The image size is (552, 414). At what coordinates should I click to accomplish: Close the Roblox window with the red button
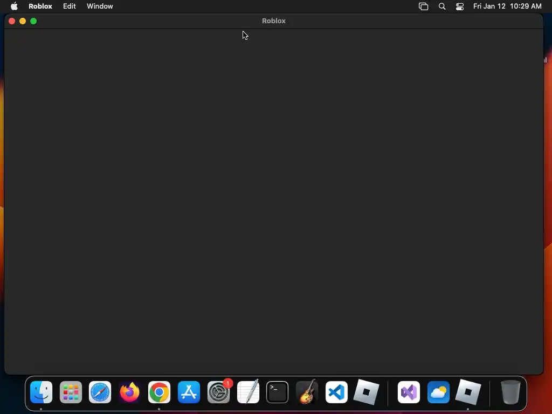click(12, 21)
